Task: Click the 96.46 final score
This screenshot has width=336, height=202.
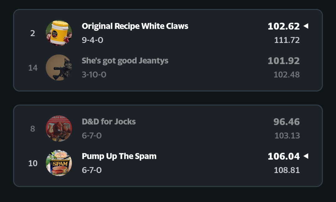Action: (x=287, y=122)
